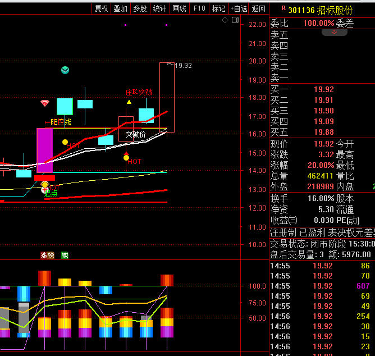Expand the order book with red chevron button
The width and height of the screenshot is (375, 356).
(x=335, y=33)
